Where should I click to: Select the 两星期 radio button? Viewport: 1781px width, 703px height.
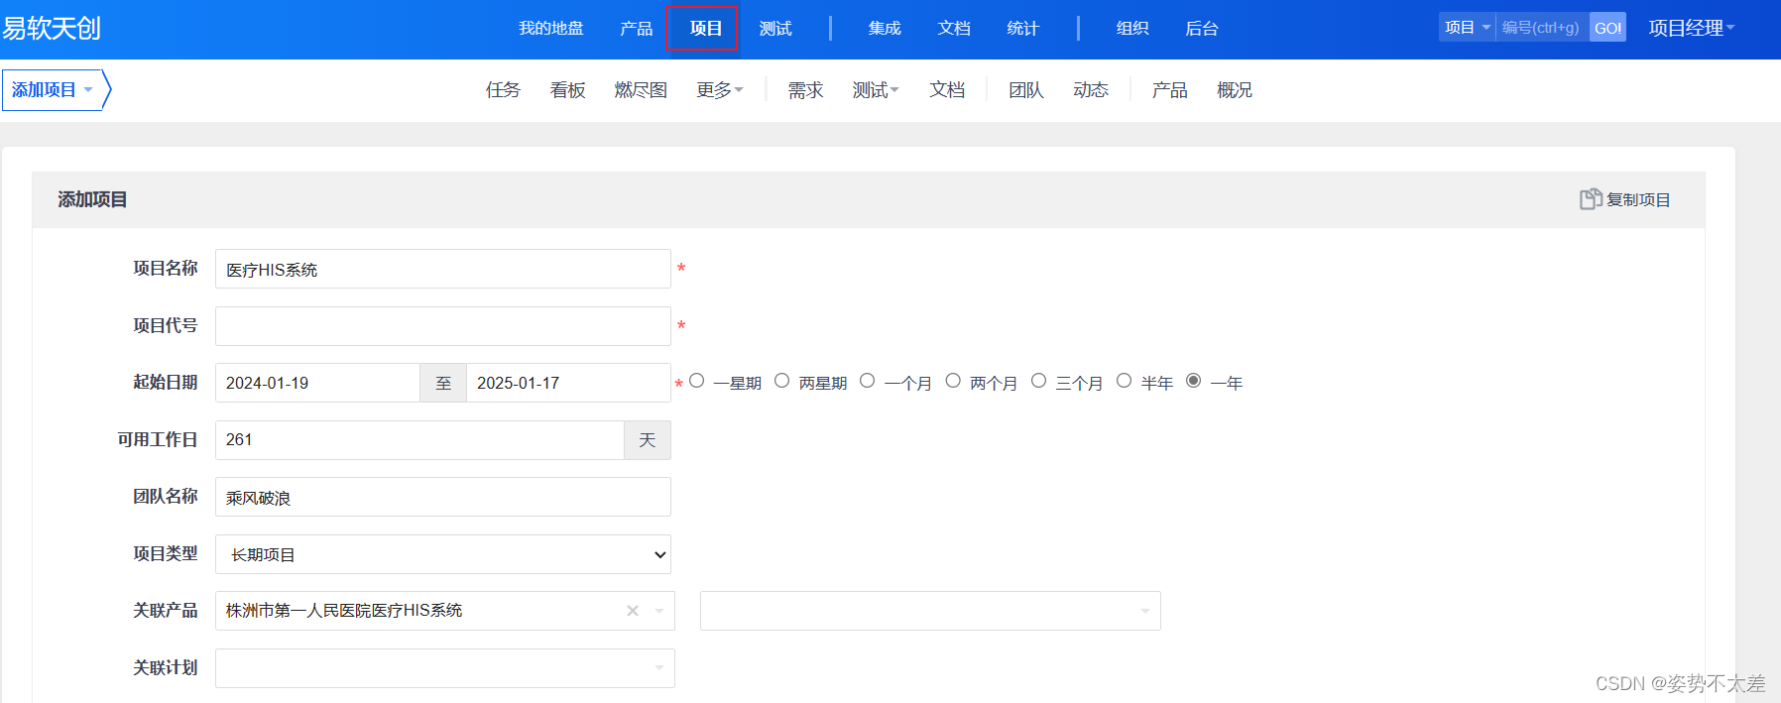pos(782,381)
